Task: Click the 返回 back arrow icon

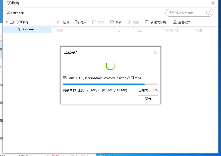Action: click(59, 22)
